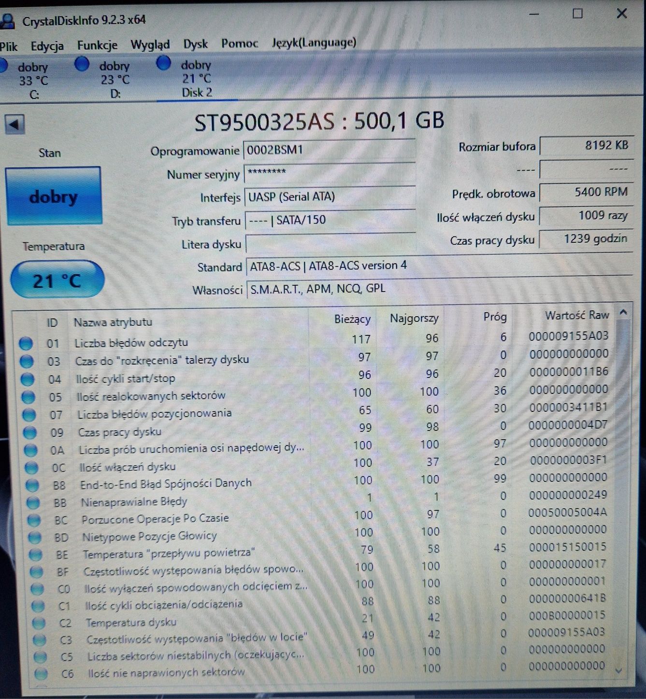
Task: Open the Funkcje menu
Action: (97, 45)
